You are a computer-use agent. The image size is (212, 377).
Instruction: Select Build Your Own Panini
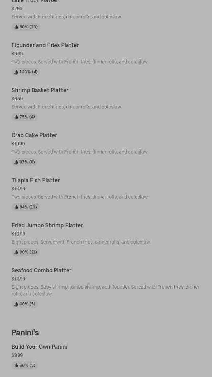(x=39, y=347)
